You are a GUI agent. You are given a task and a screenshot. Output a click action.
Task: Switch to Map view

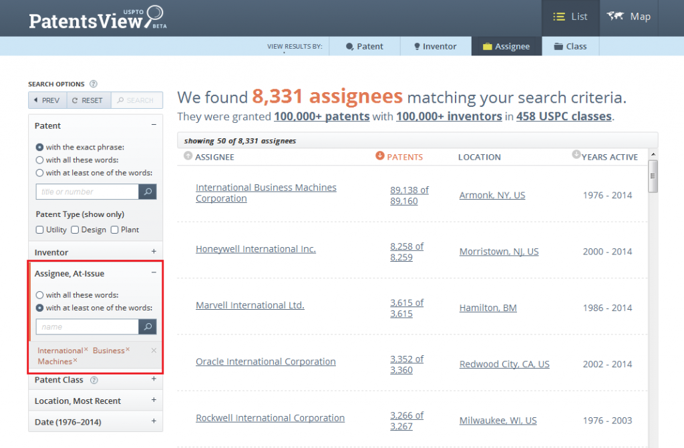pos(629,17)
